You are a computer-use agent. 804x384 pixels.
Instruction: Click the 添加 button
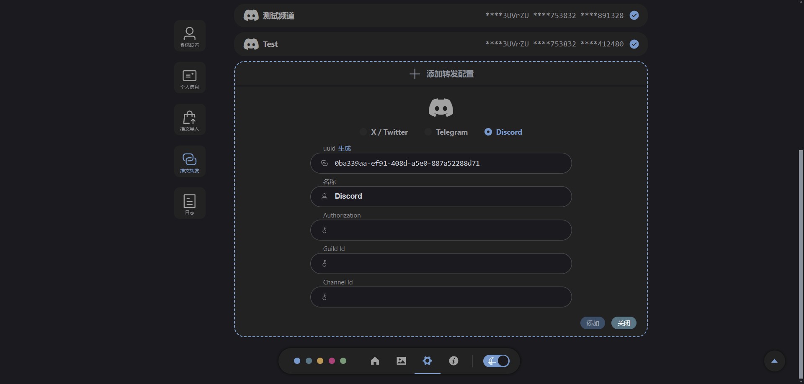point(592,323)
